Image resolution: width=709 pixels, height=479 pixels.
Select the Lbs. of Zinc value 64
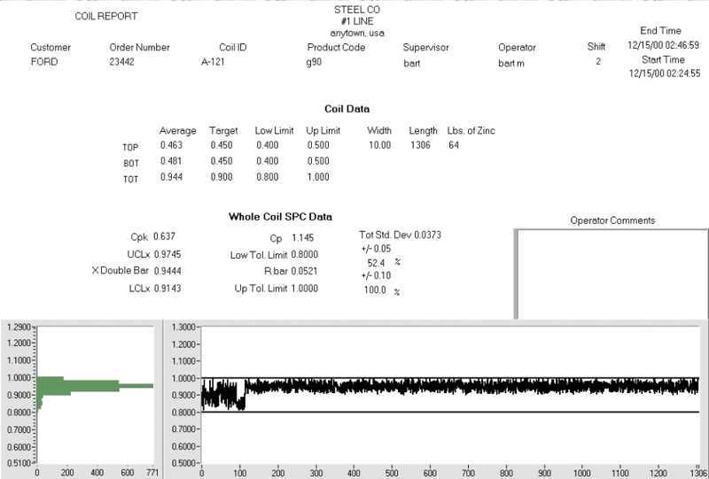click(454, 144)
